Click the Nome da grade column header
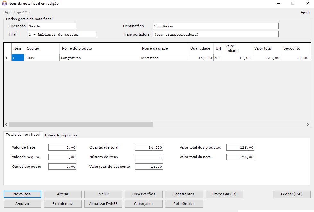 click(x=164, y=48)
